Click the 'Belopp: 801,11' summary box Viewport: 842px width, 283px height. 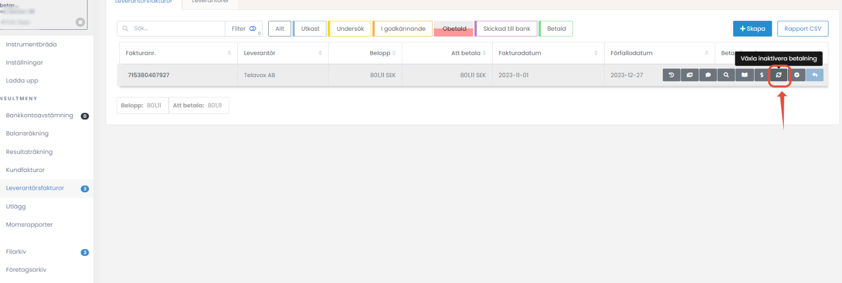point(142,105)
